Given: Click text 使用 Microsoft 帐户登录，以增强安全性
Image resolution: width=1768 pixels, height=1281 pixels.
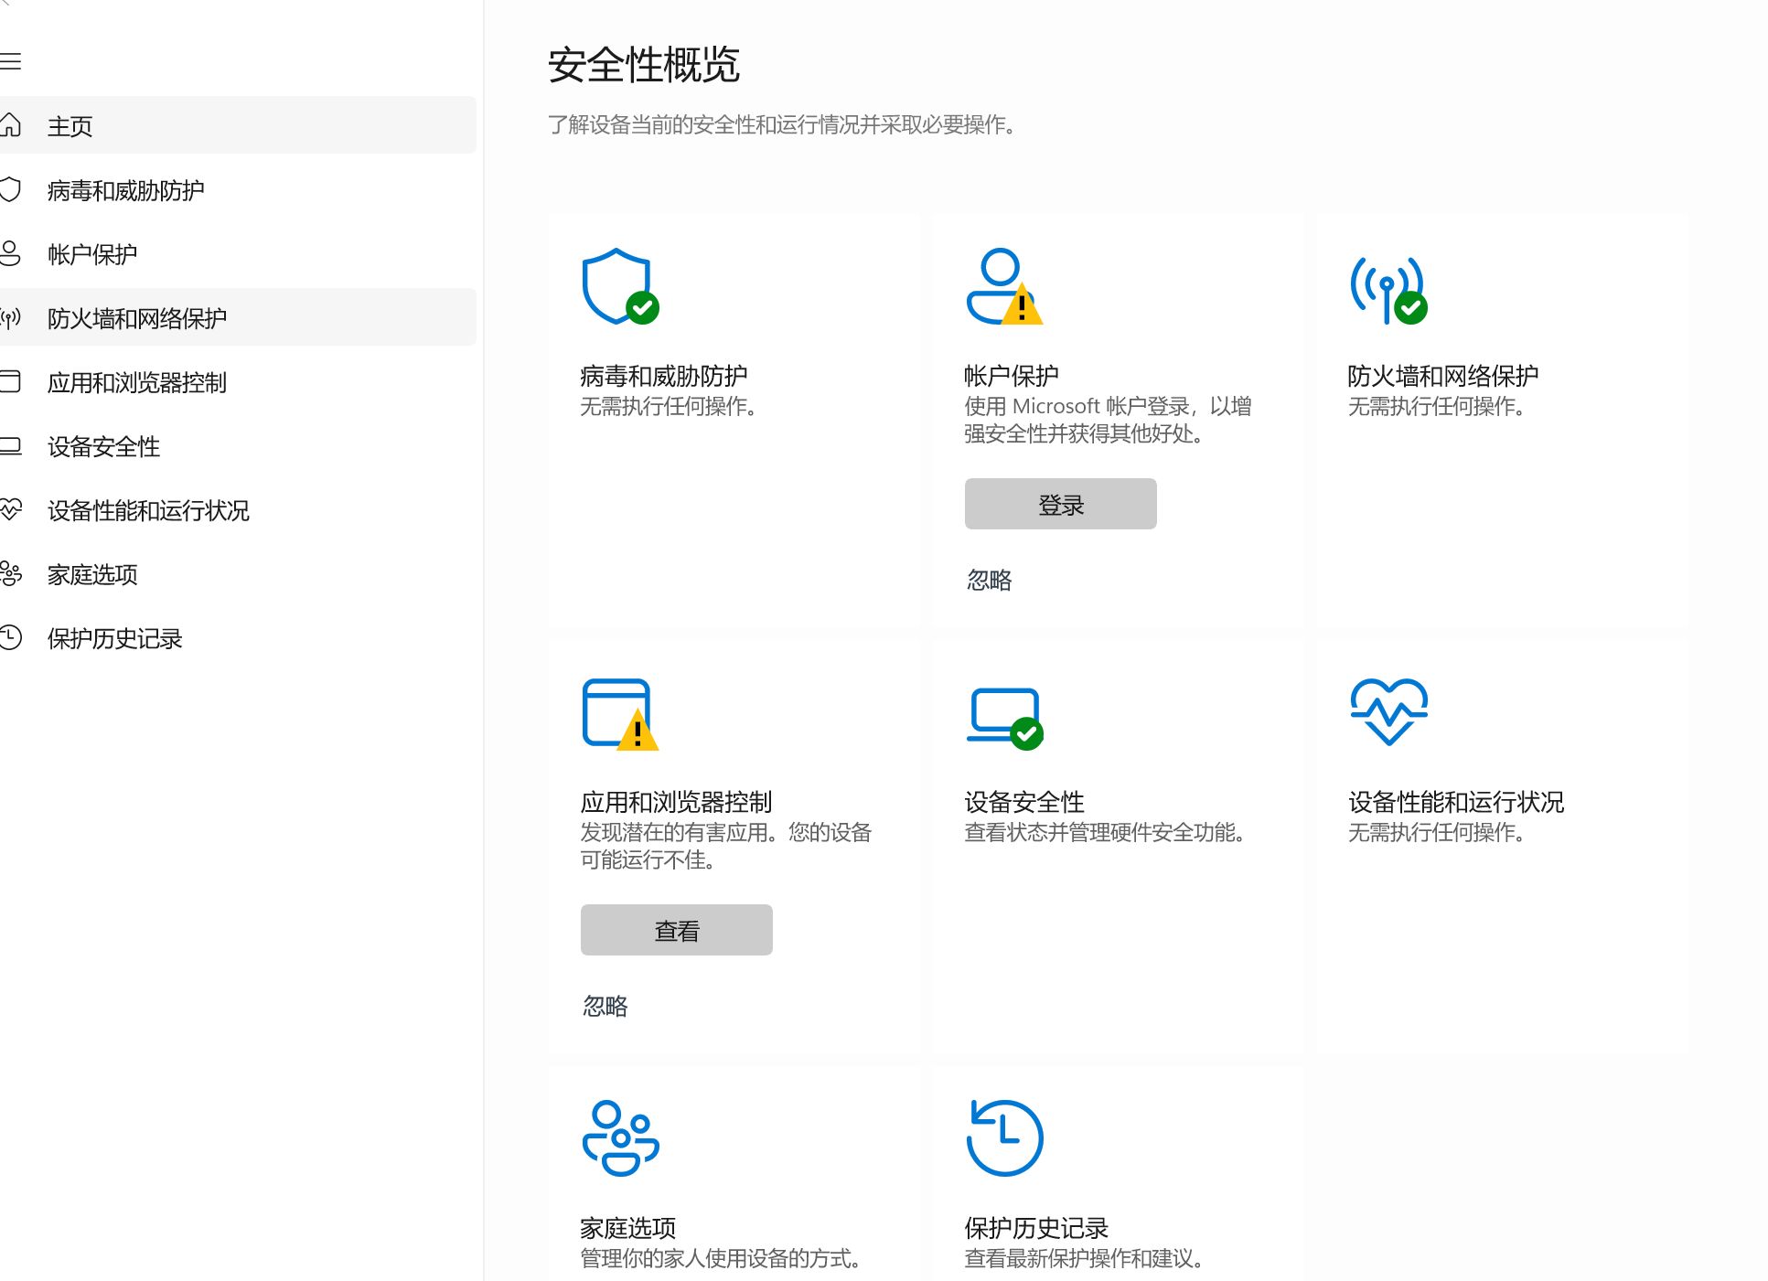Looking at the screenshot, I should point(1108,420).
